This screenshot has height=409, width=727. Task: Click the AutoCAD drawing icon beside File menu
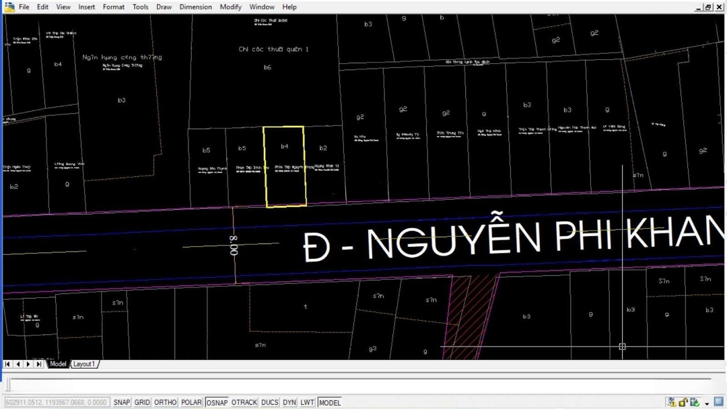(9, 7)
